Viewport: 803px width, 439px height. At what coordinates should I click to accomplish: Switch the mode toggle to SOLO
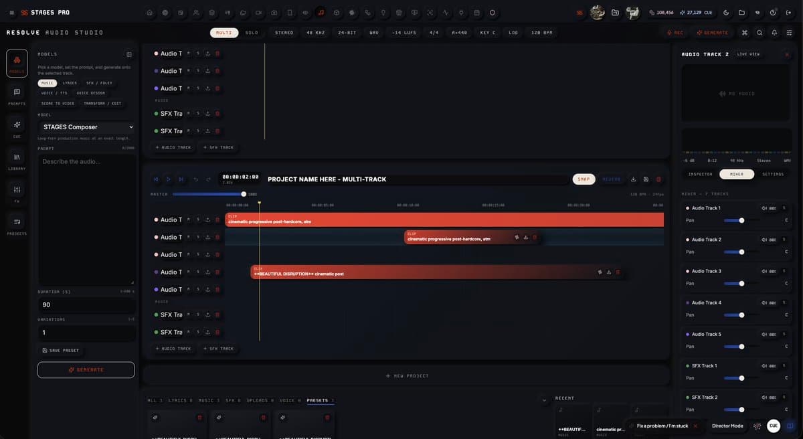[252, 32]
